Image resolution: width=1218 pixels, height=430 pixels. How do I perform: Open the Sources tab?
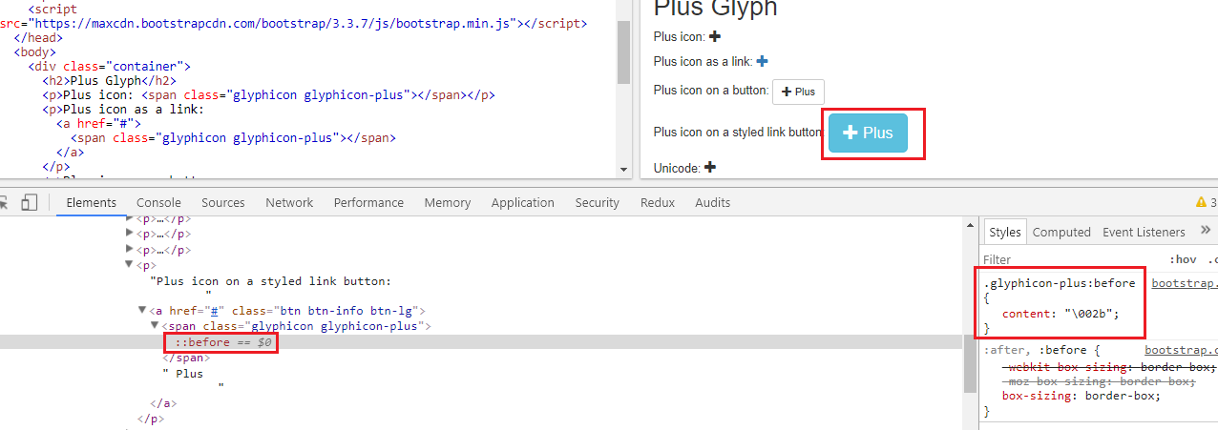223,202
